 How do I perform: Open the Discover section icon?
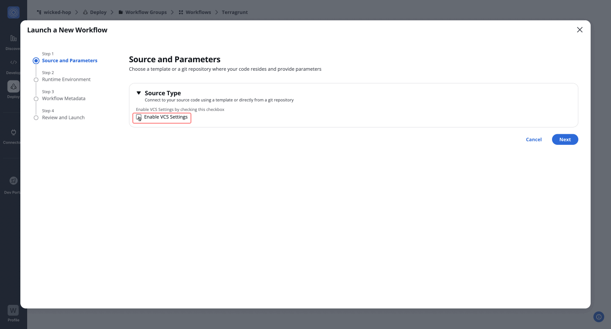pos(13,39)
